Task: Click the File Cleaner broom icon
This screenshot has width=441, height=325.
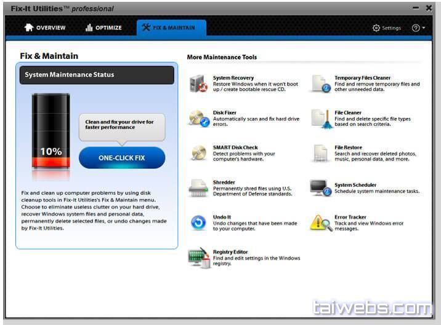Action: pos(320,119)
